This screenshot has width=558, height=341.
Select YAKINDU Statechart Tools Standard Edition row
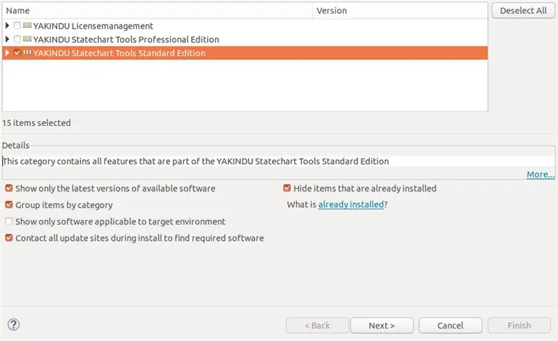(245, 53)
